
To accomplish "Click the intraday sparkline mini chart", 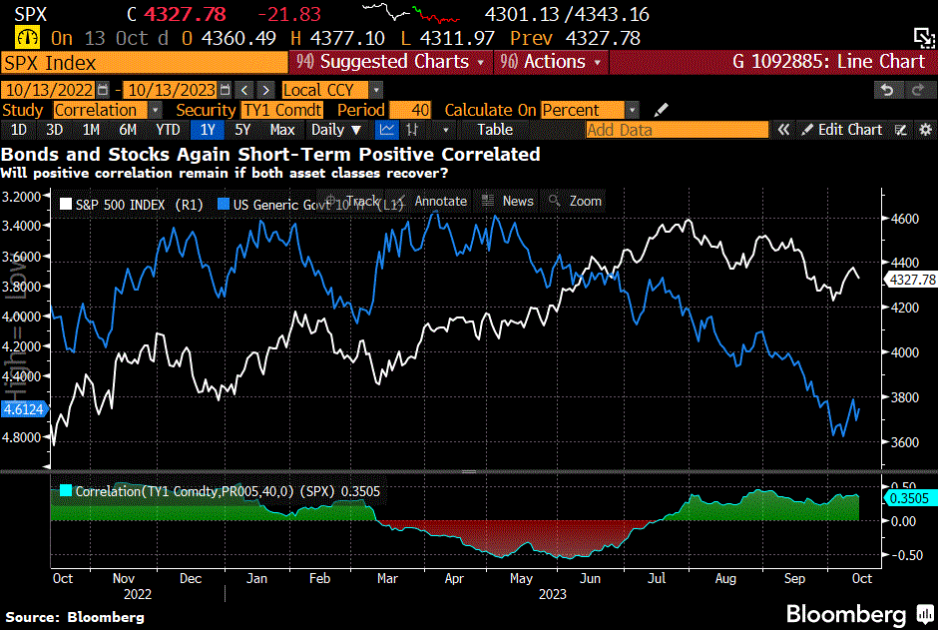I will [x=411, y=13].
